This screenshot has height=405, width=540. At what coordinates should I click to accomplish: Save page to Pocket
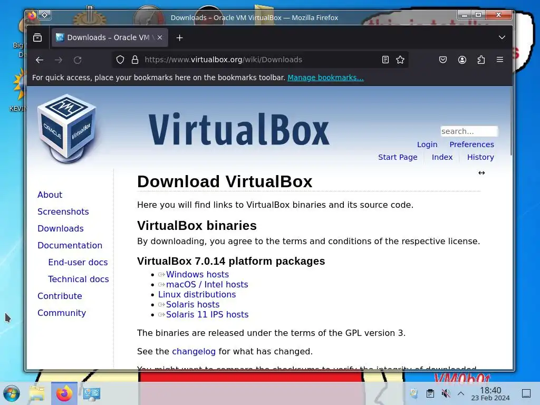(x=443, y=60)
